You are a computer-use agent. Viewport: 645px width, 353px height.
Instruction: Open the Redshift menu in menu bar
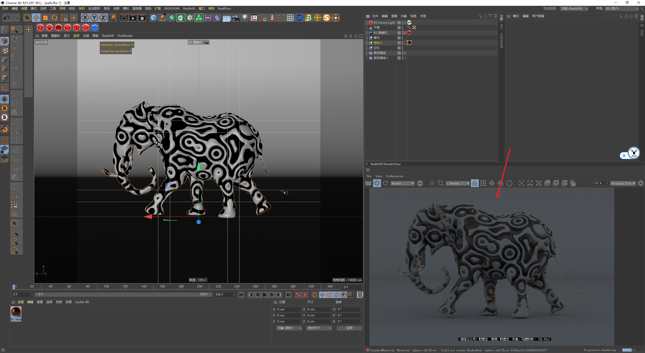click(x=189, y=9)
